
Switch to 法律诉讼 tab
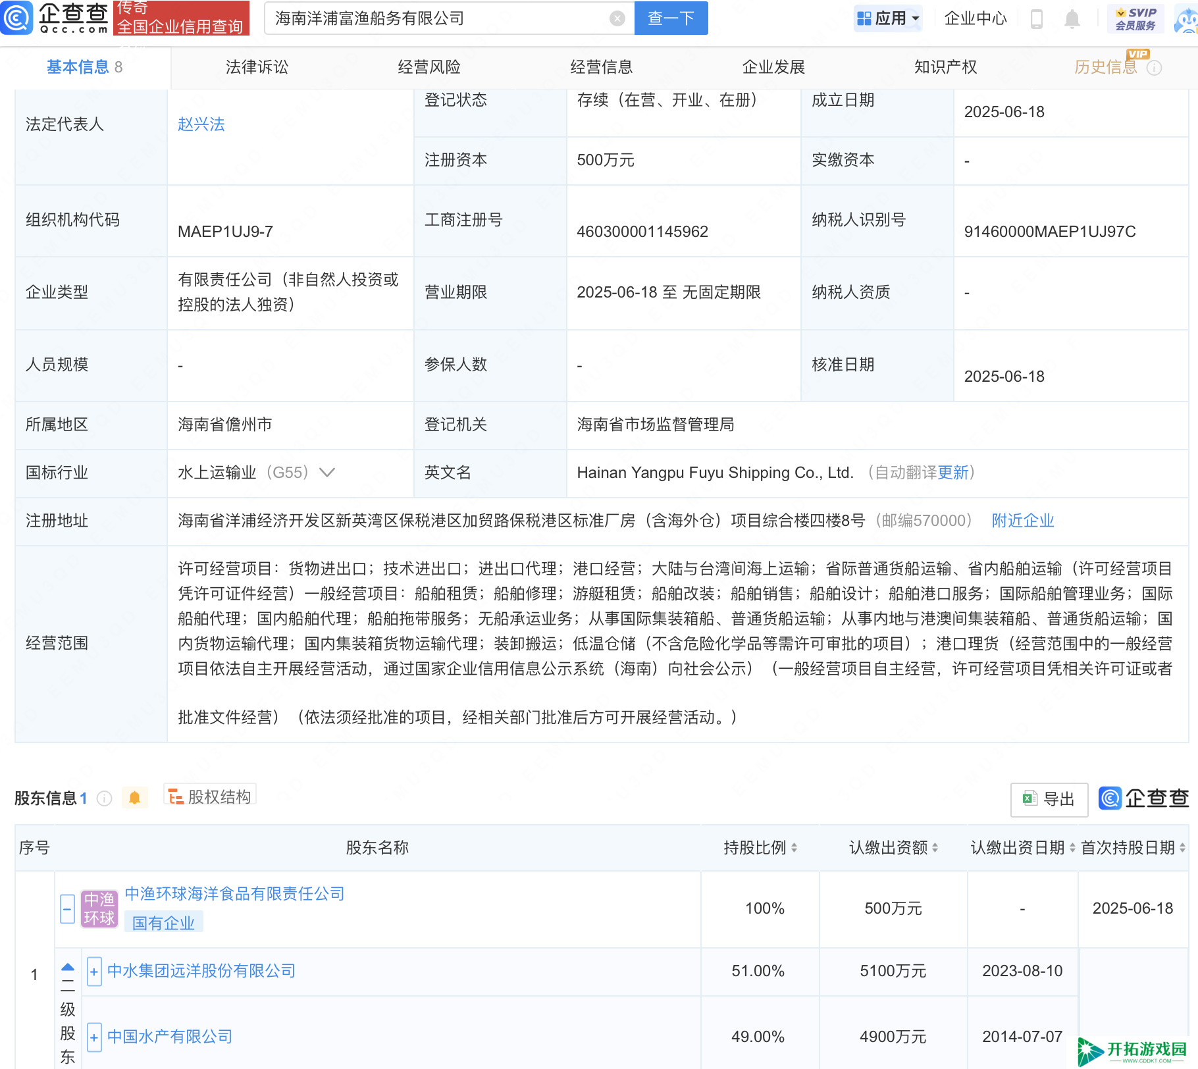(x=257, y=67)
